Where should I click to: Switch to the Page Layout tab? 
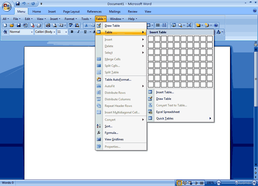pos(71,12)
